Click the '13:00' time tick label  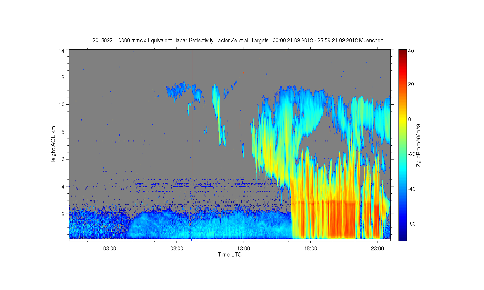pos(244,249)
